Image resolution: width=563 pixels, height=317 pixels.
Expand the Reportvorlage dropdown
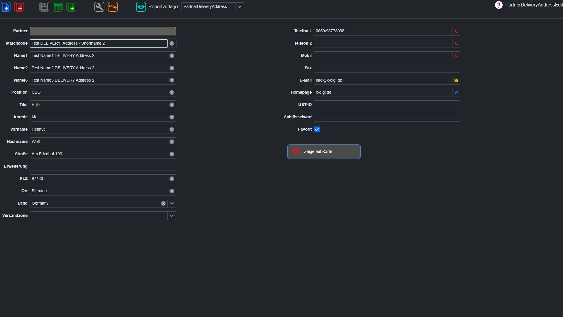(x=239, y=7)
